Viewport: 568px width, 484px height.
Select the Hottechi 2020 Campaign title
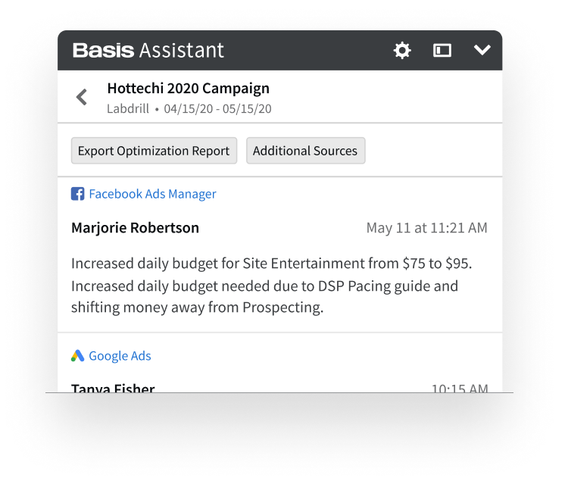pos(189,89)
